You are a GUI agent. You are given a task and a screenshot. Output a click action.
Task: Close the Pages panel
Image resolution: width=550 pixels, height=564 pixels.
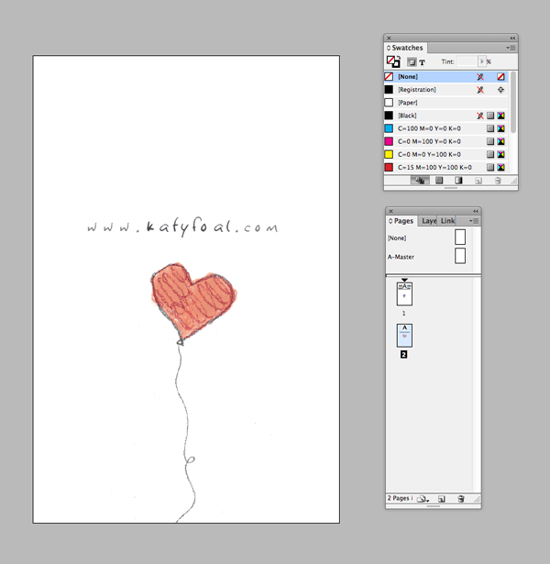[x=391, y=211]
